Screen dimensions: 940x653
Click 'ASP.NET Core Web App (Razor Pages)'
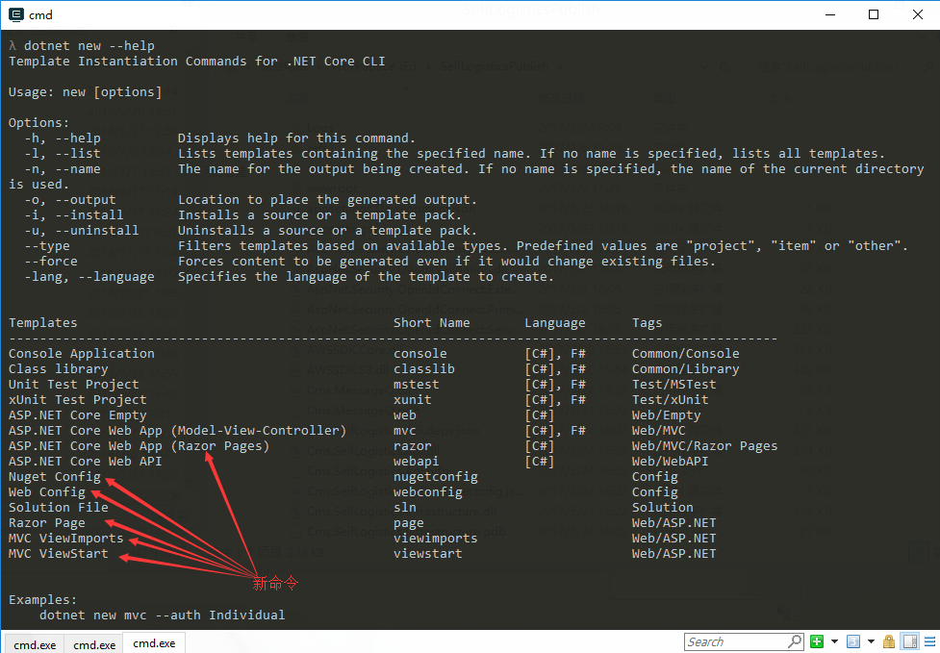pyautogui.click(x=140, y=446)
